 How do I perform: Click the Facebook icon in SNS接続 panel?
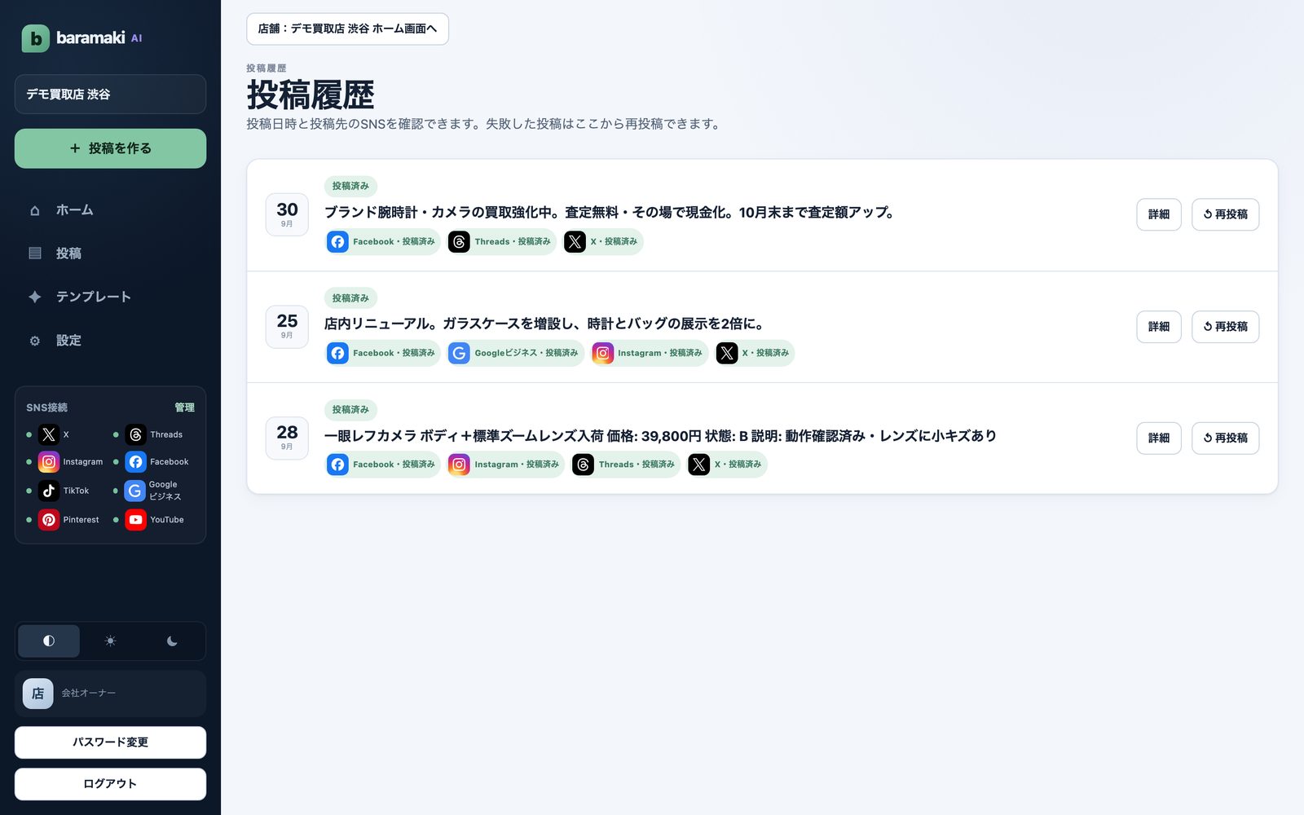point(136,462)
